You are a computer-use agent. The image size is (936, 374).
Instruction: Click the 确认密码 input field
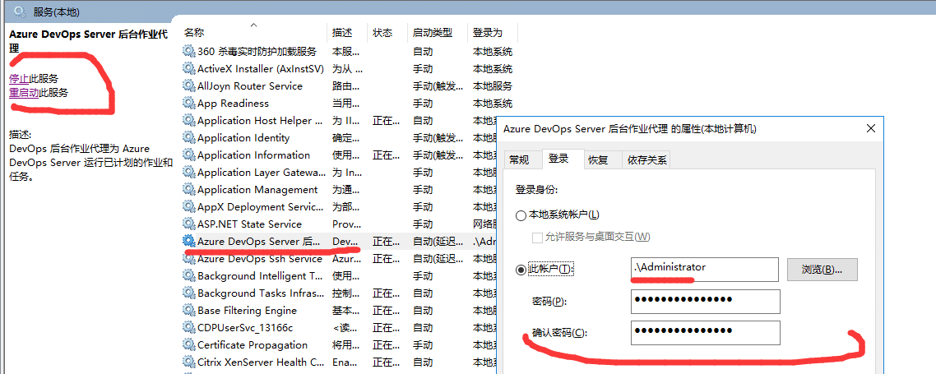tap(705, 332)
